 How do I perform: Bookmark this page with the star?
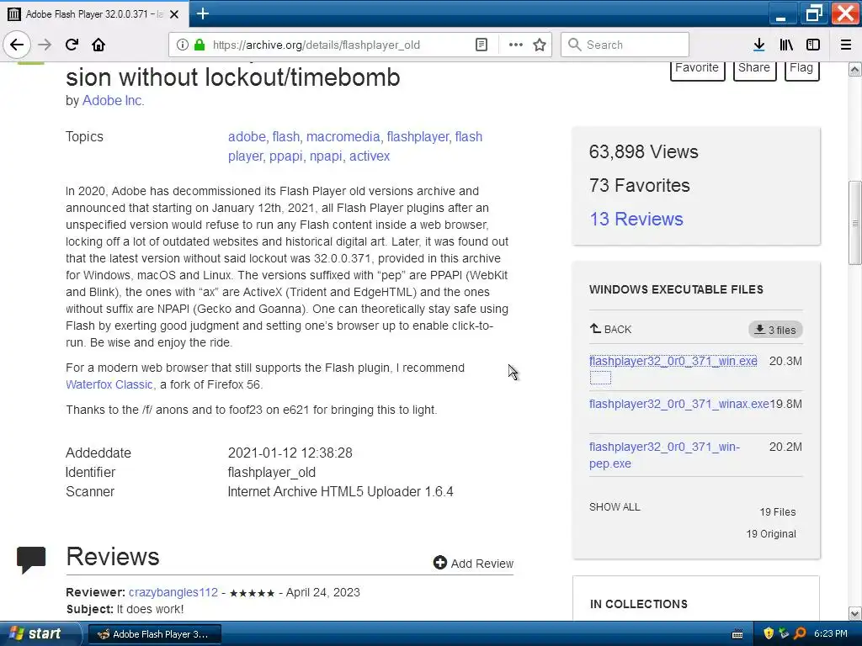[x=540, y=45]
